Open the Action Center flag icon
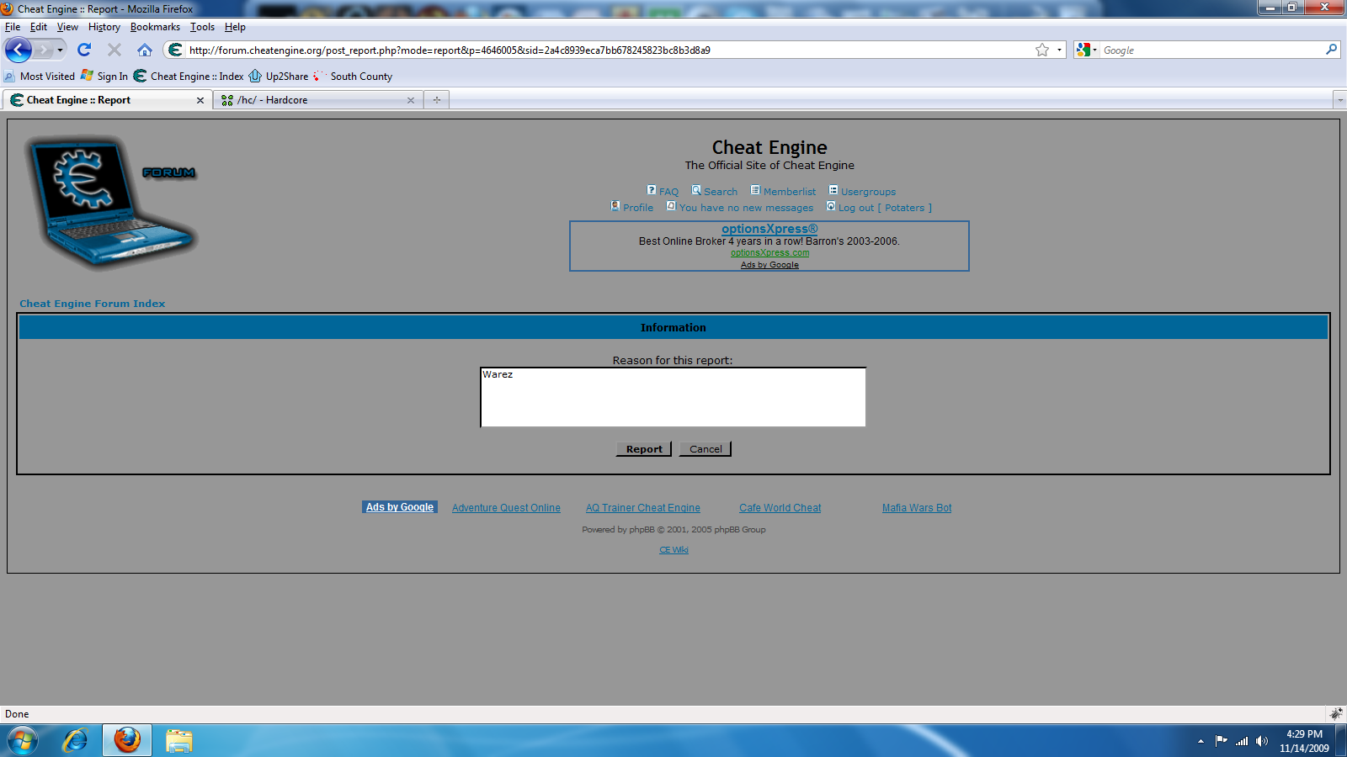 (1221, 741)
